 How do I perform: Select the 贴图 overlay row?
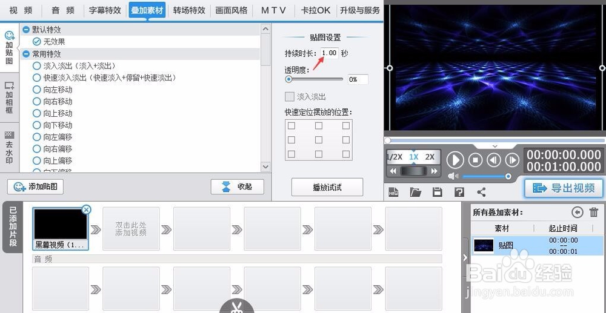click(x=537, y=245)
